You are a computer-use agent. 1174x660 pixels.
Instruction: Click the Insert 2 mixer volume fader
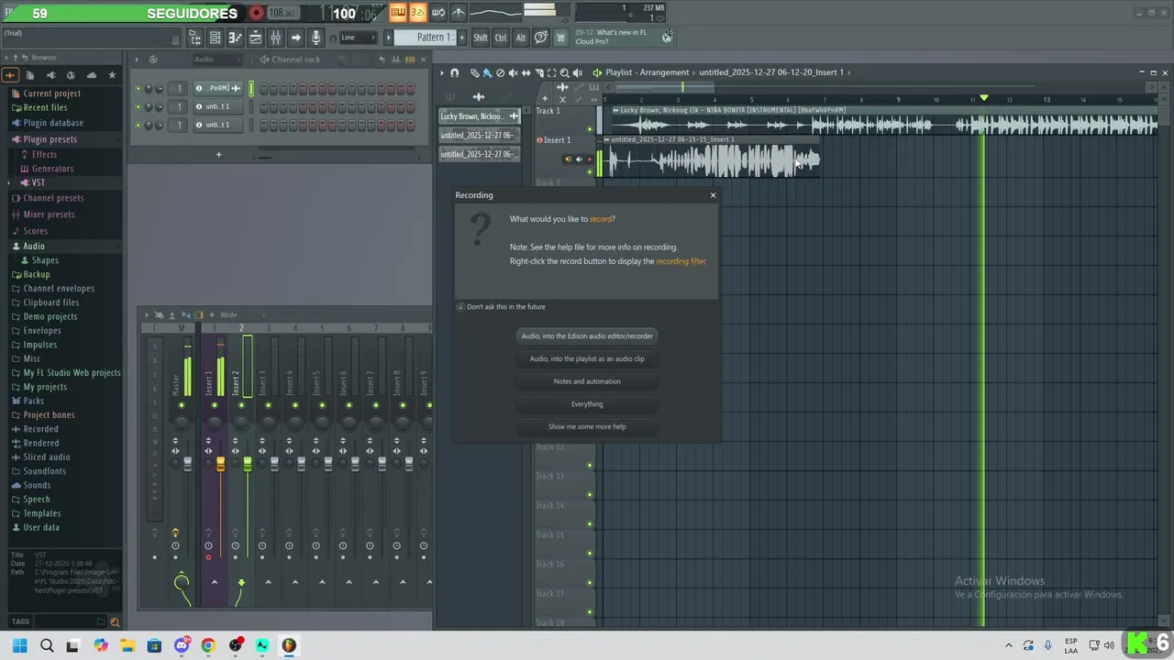(x=247, y=464)
